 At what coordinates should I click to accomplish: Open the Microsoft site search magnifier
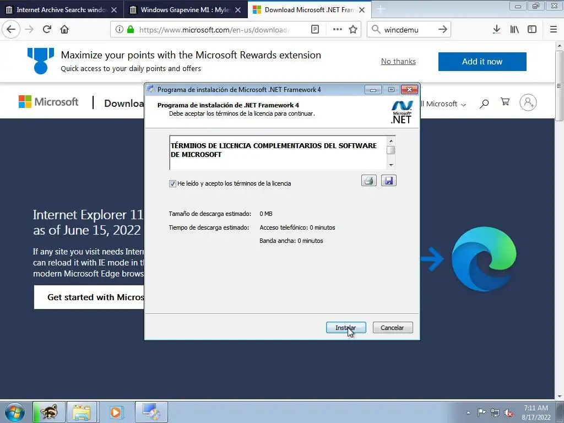484,104
